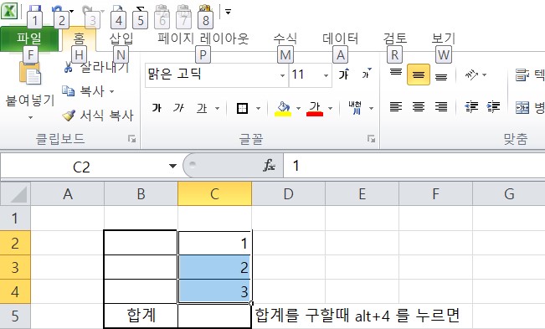The image size is (545, 329).
Task: Click the formula bar showing 1
Action: [x=414, y=166]
